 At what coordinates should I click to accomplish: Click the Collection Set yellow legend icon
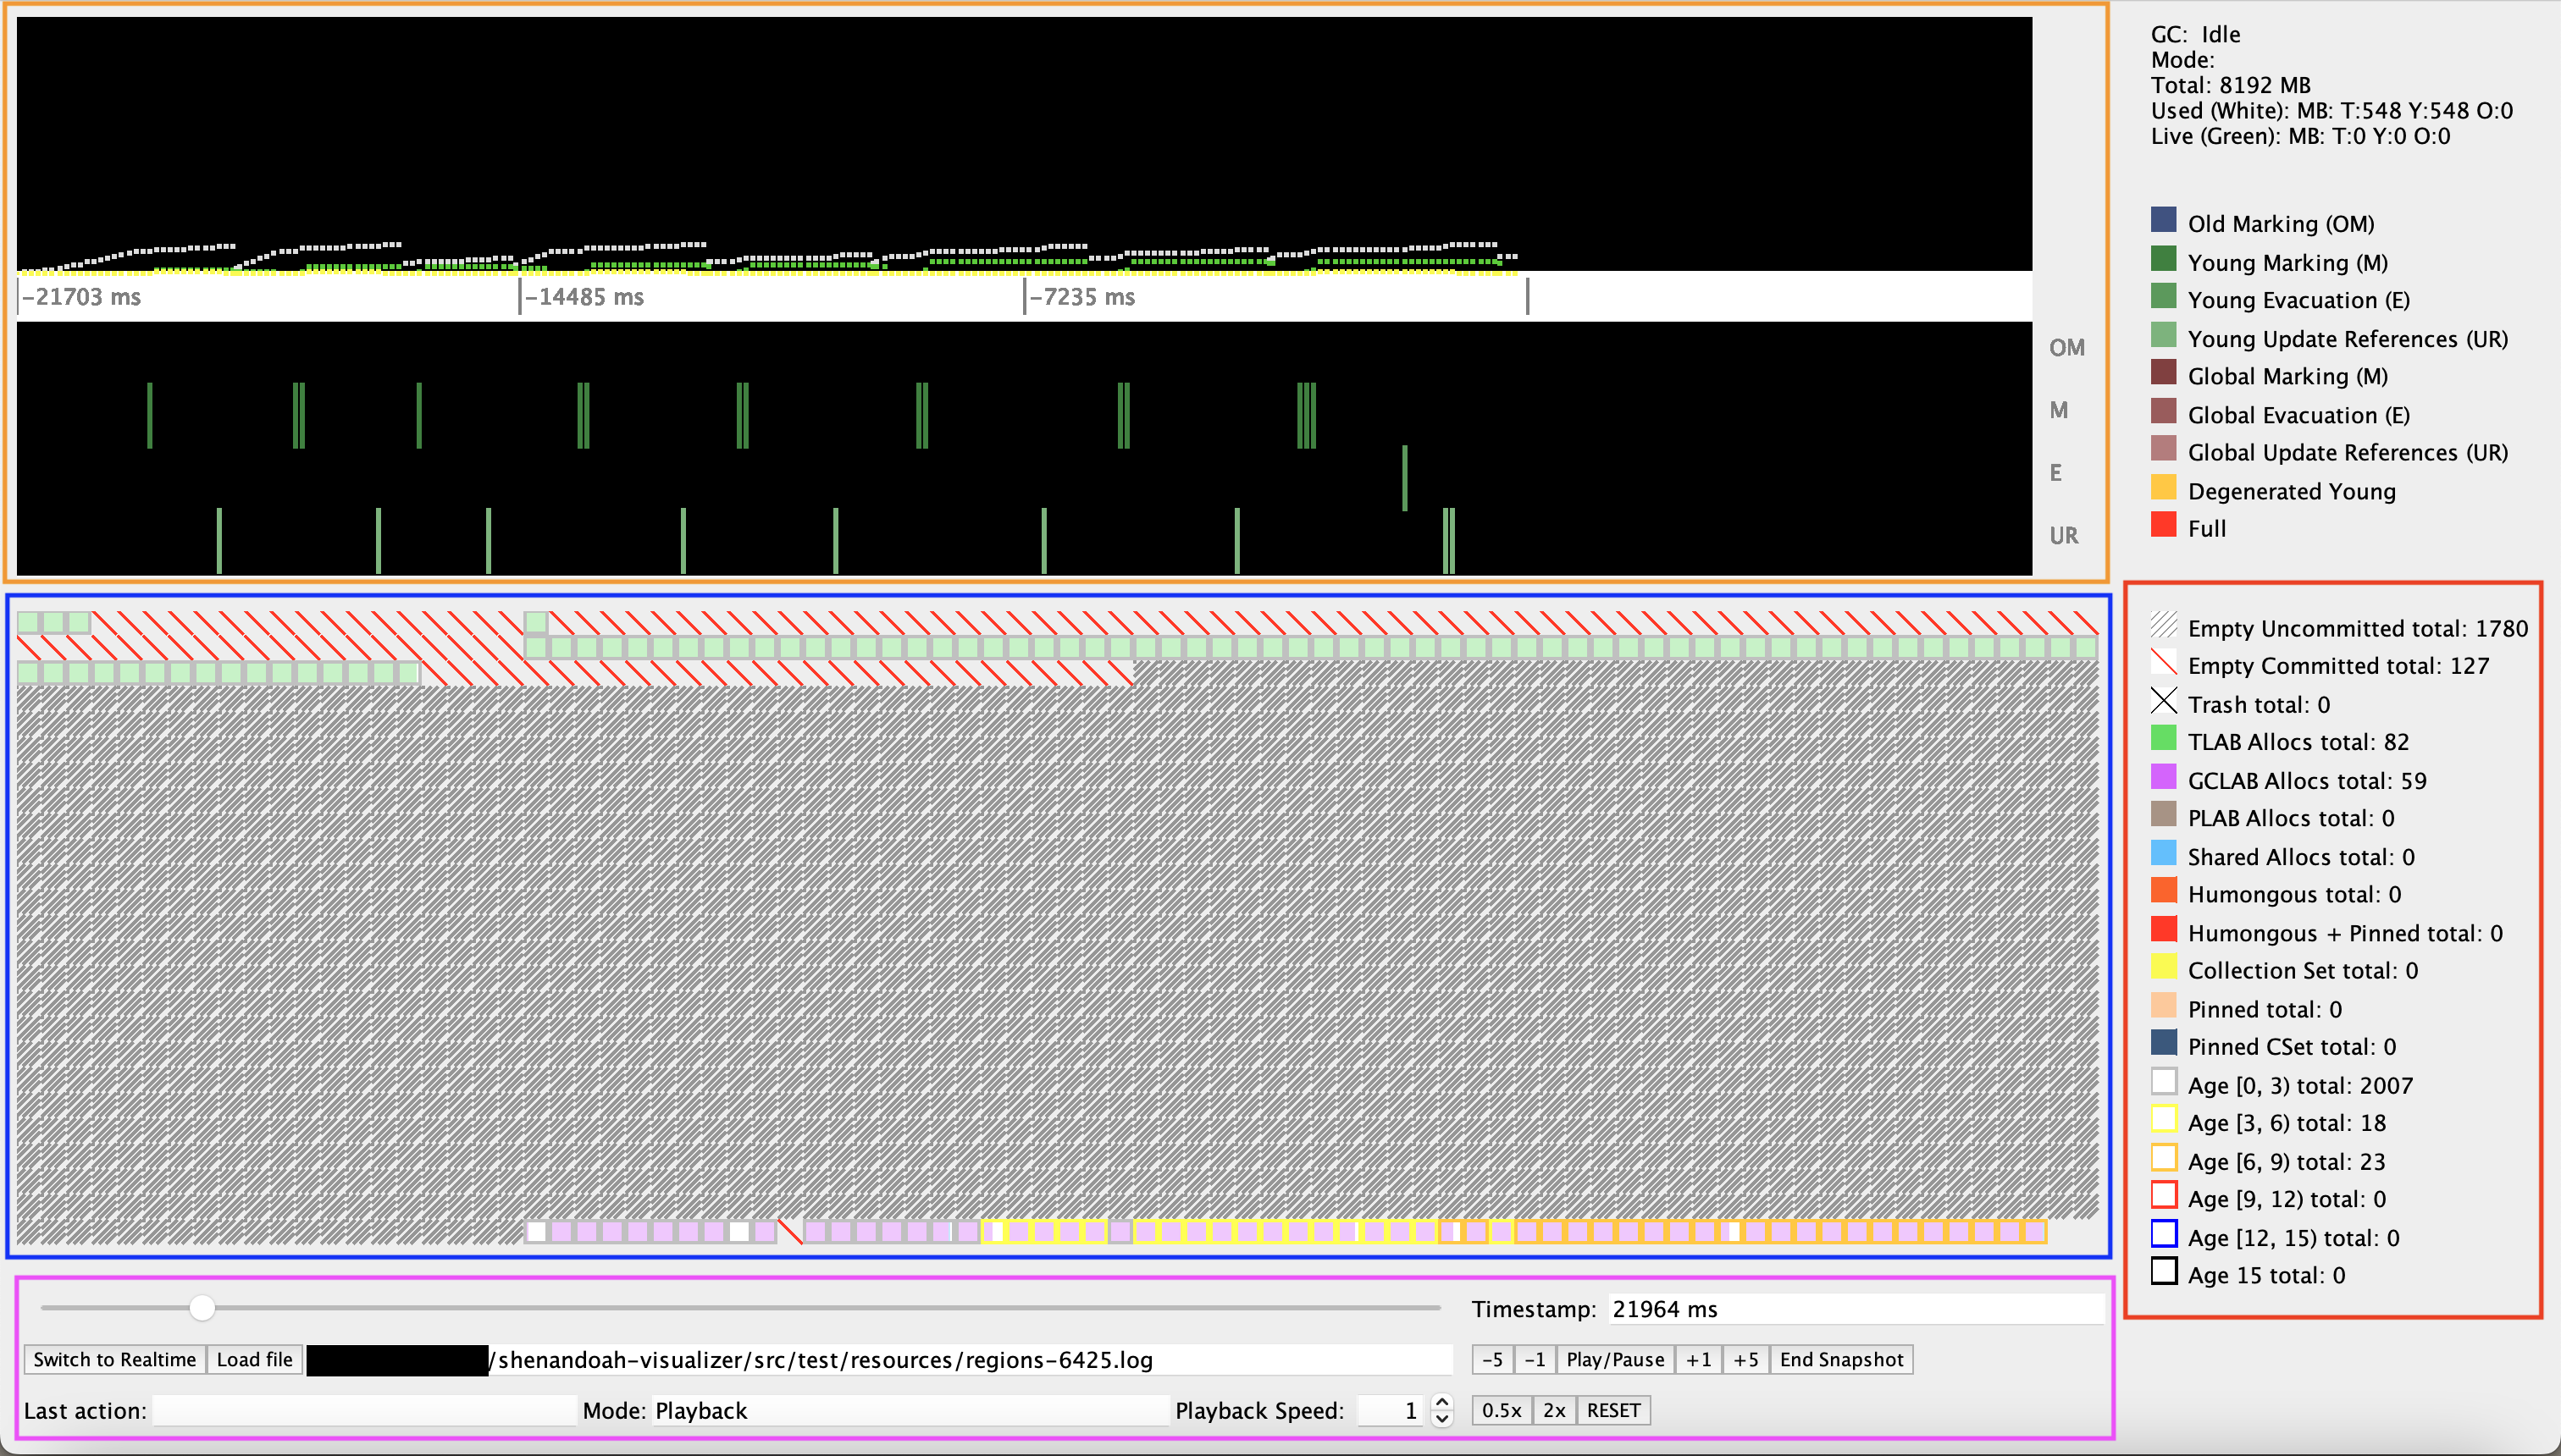2163,967
